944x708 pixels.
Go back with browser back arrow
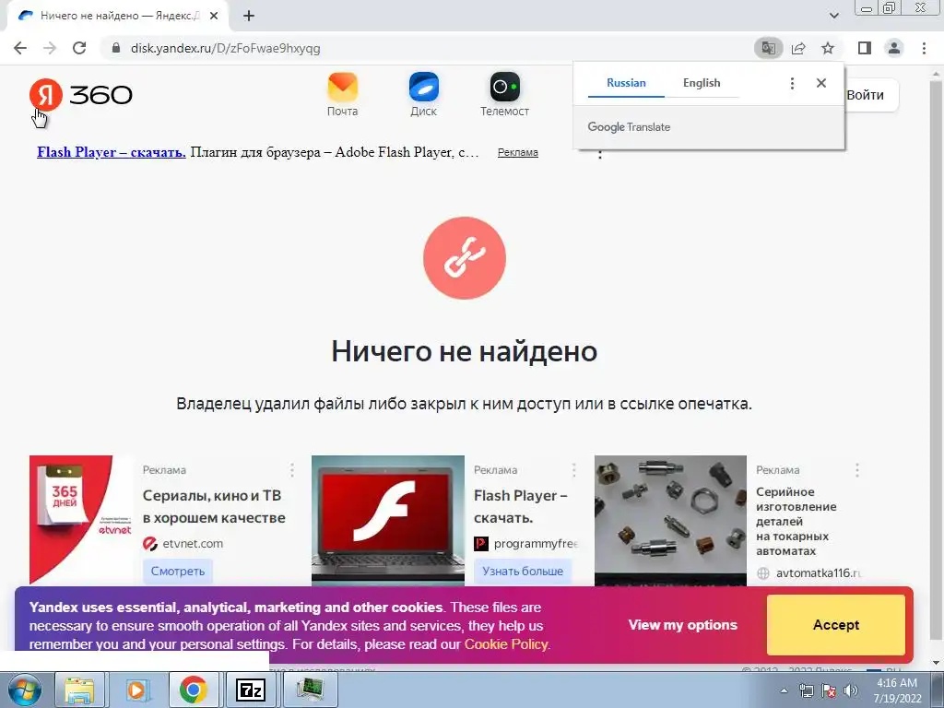click(20, 48)
